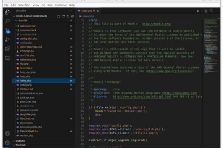
Task: Place cursor on the <?php line
Action: pos(93,20)
